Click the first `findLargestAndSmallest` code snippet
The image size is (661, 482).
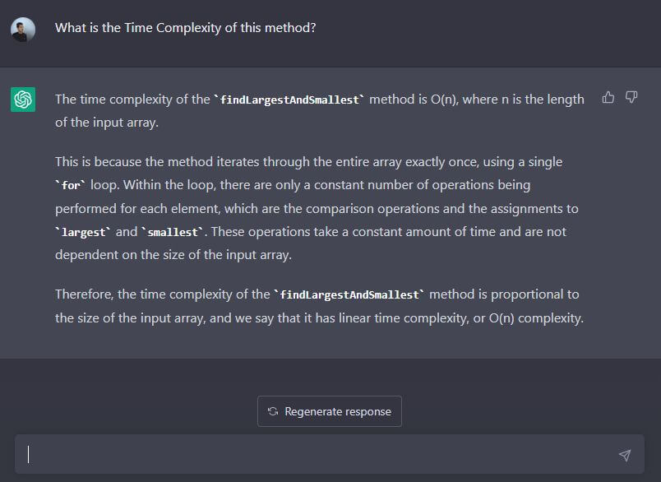(289, 100)
